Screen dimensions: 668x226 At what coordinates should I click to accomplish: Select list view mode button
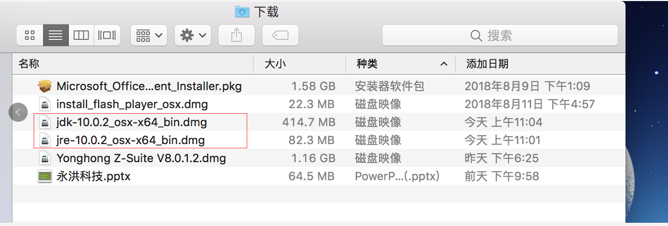point(56,36)
